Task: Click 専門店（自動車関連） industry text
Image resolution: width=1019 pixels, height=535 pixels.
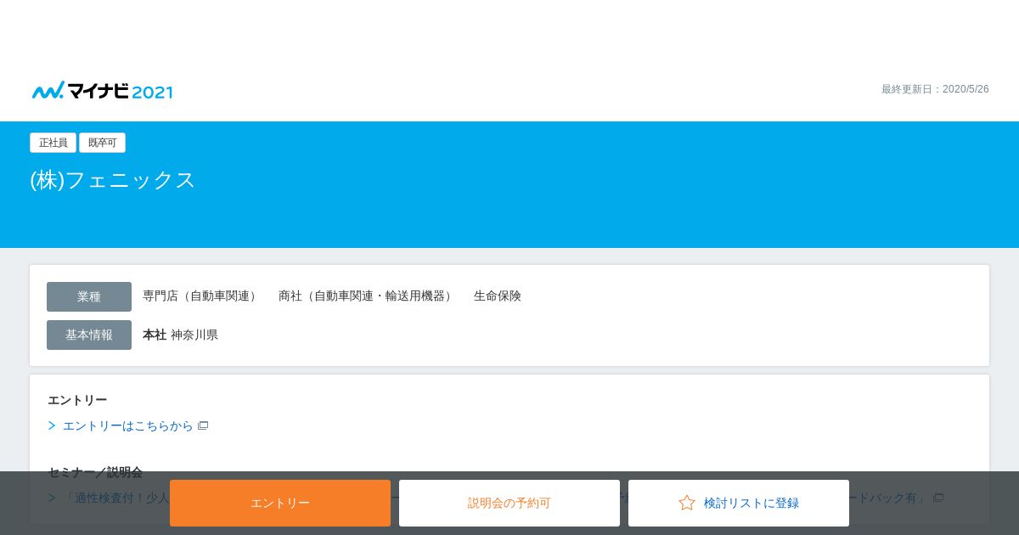Action: point(202,296)
